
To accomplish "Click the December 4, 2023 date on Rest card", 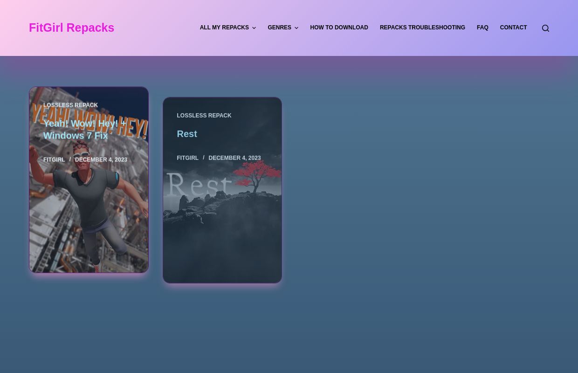I will 234,158.
